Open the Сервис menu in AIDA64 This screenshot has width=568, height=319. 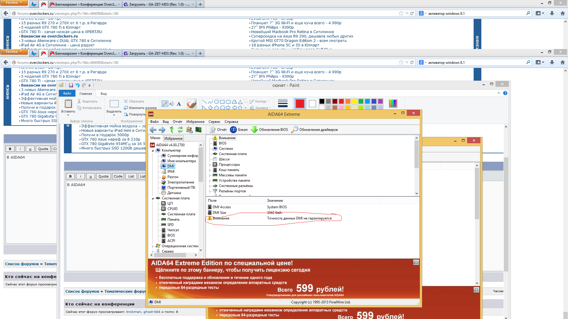(x=214, y=122)
